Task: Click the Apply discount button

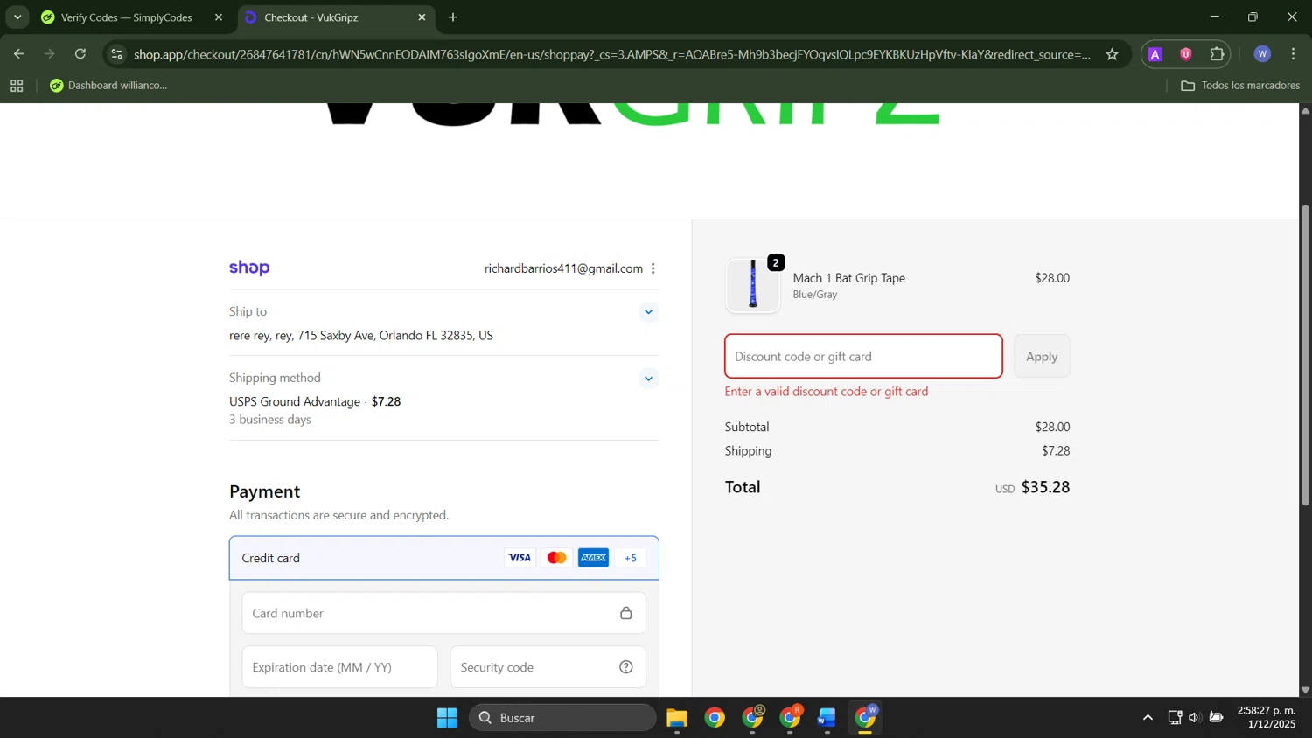Action: tap(1042, 356)
